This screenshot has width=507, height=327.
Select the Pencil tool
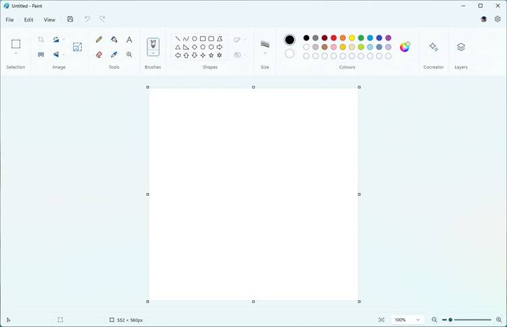[x=99, y=39]
